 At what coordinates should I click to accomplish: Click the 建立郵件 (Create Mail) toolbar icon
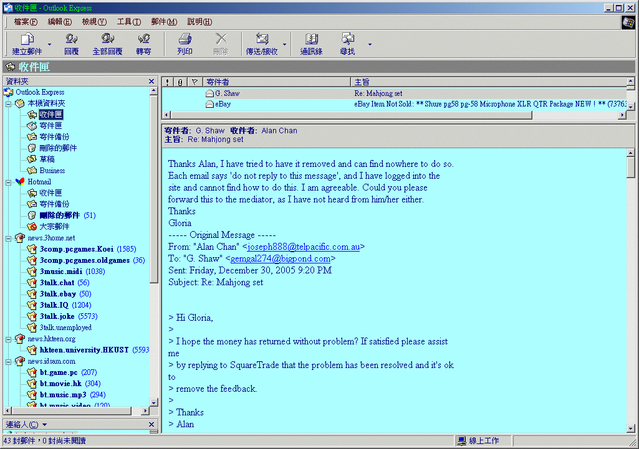click(27, 39)
